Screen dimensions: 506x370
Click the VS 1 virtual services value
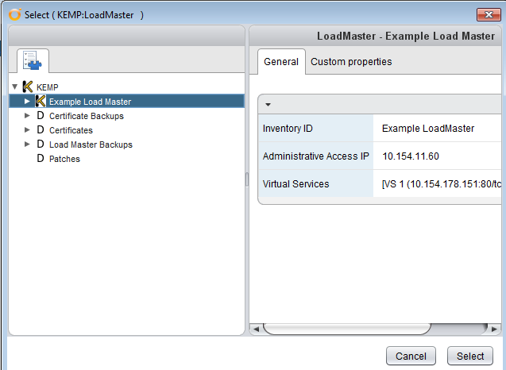click(x=442, y=184)
